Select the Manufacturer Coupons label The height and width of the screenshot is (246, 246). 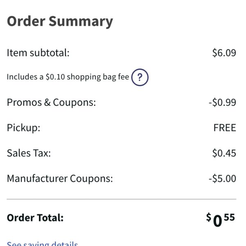click(60, 178)
